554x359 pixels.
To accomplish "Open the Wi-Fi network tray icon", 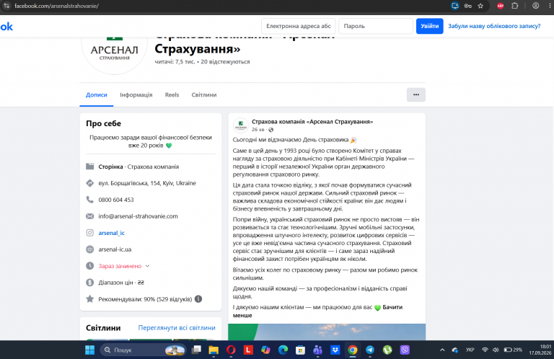I will [x=485, y=350].
